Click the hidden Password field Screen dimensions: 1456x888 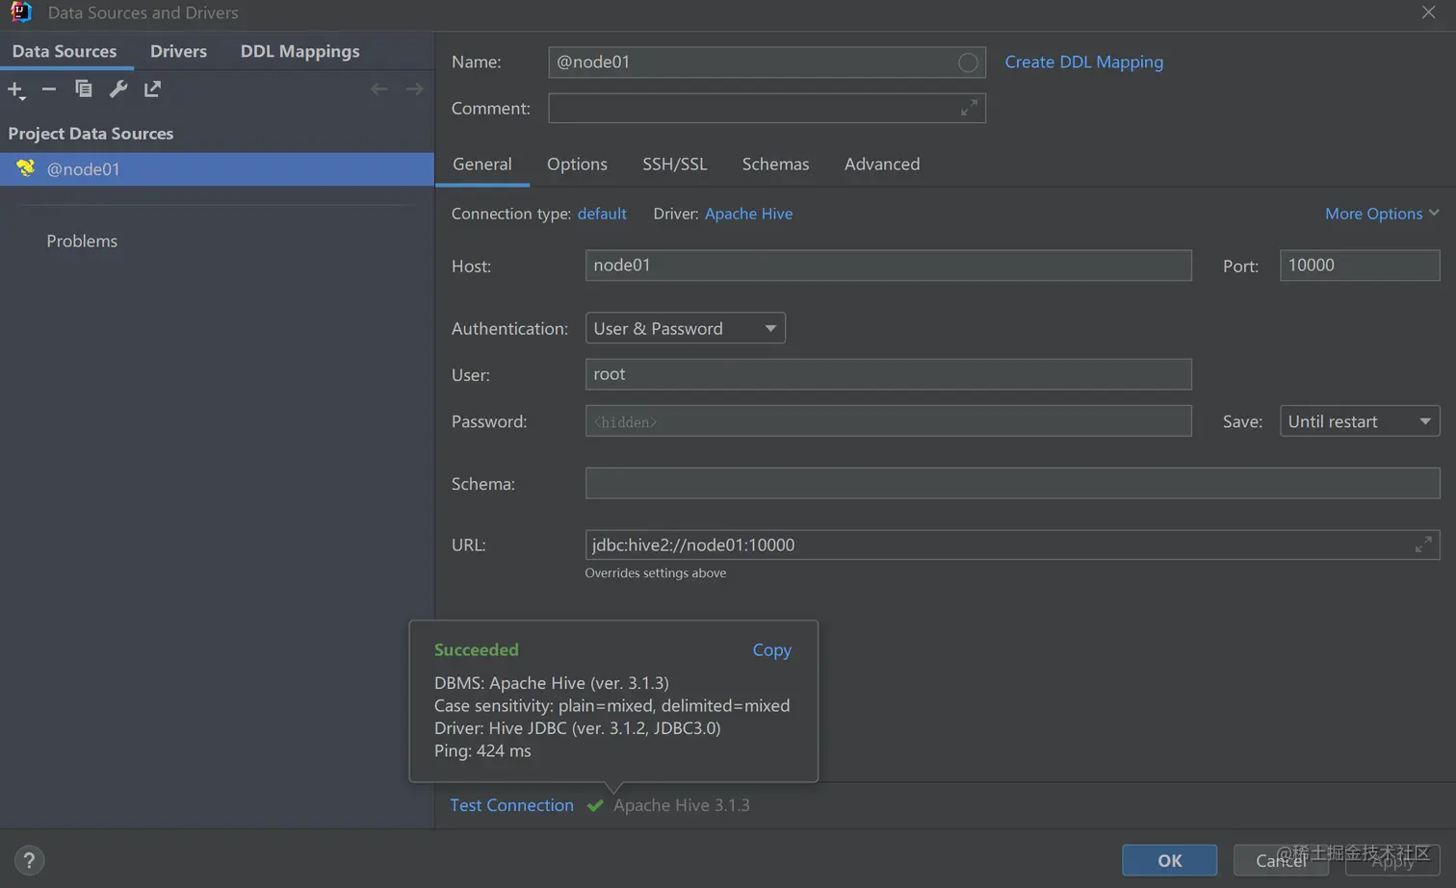888,420
